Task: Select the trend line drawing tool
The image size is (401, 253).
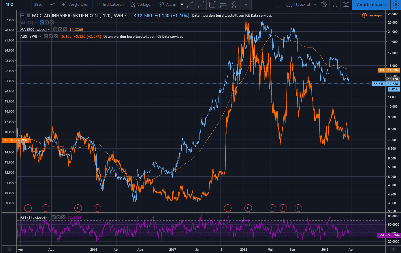Action: 190,5
